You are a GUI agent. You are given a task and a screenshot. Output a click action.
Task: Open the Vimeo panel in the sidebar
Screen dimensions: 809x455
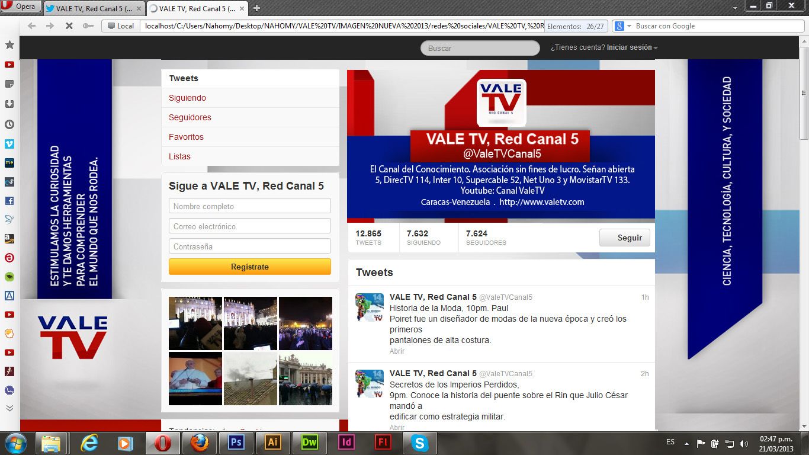[x=9, y=144]
